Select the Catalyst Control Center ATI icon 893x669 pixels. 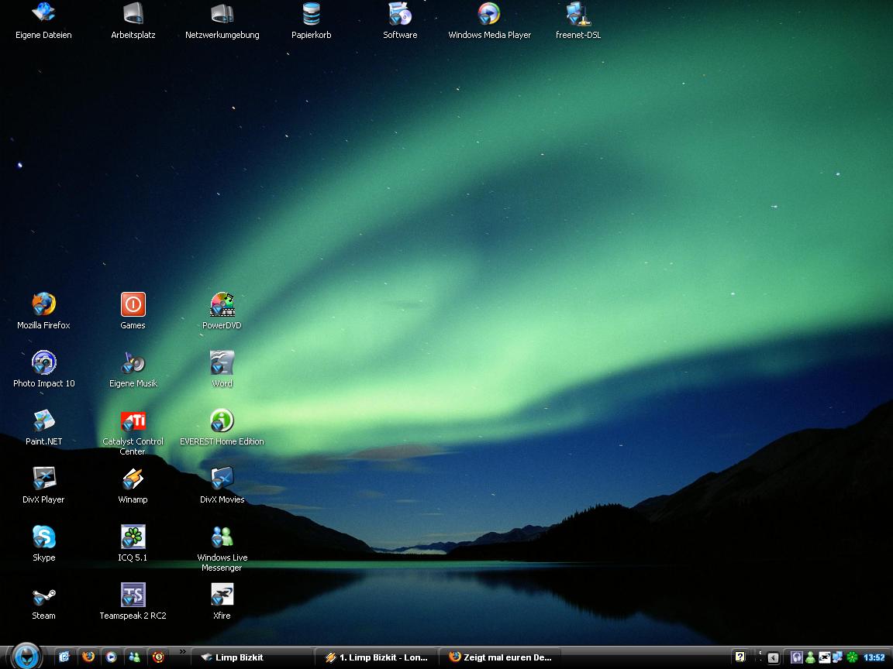point(133,432)
